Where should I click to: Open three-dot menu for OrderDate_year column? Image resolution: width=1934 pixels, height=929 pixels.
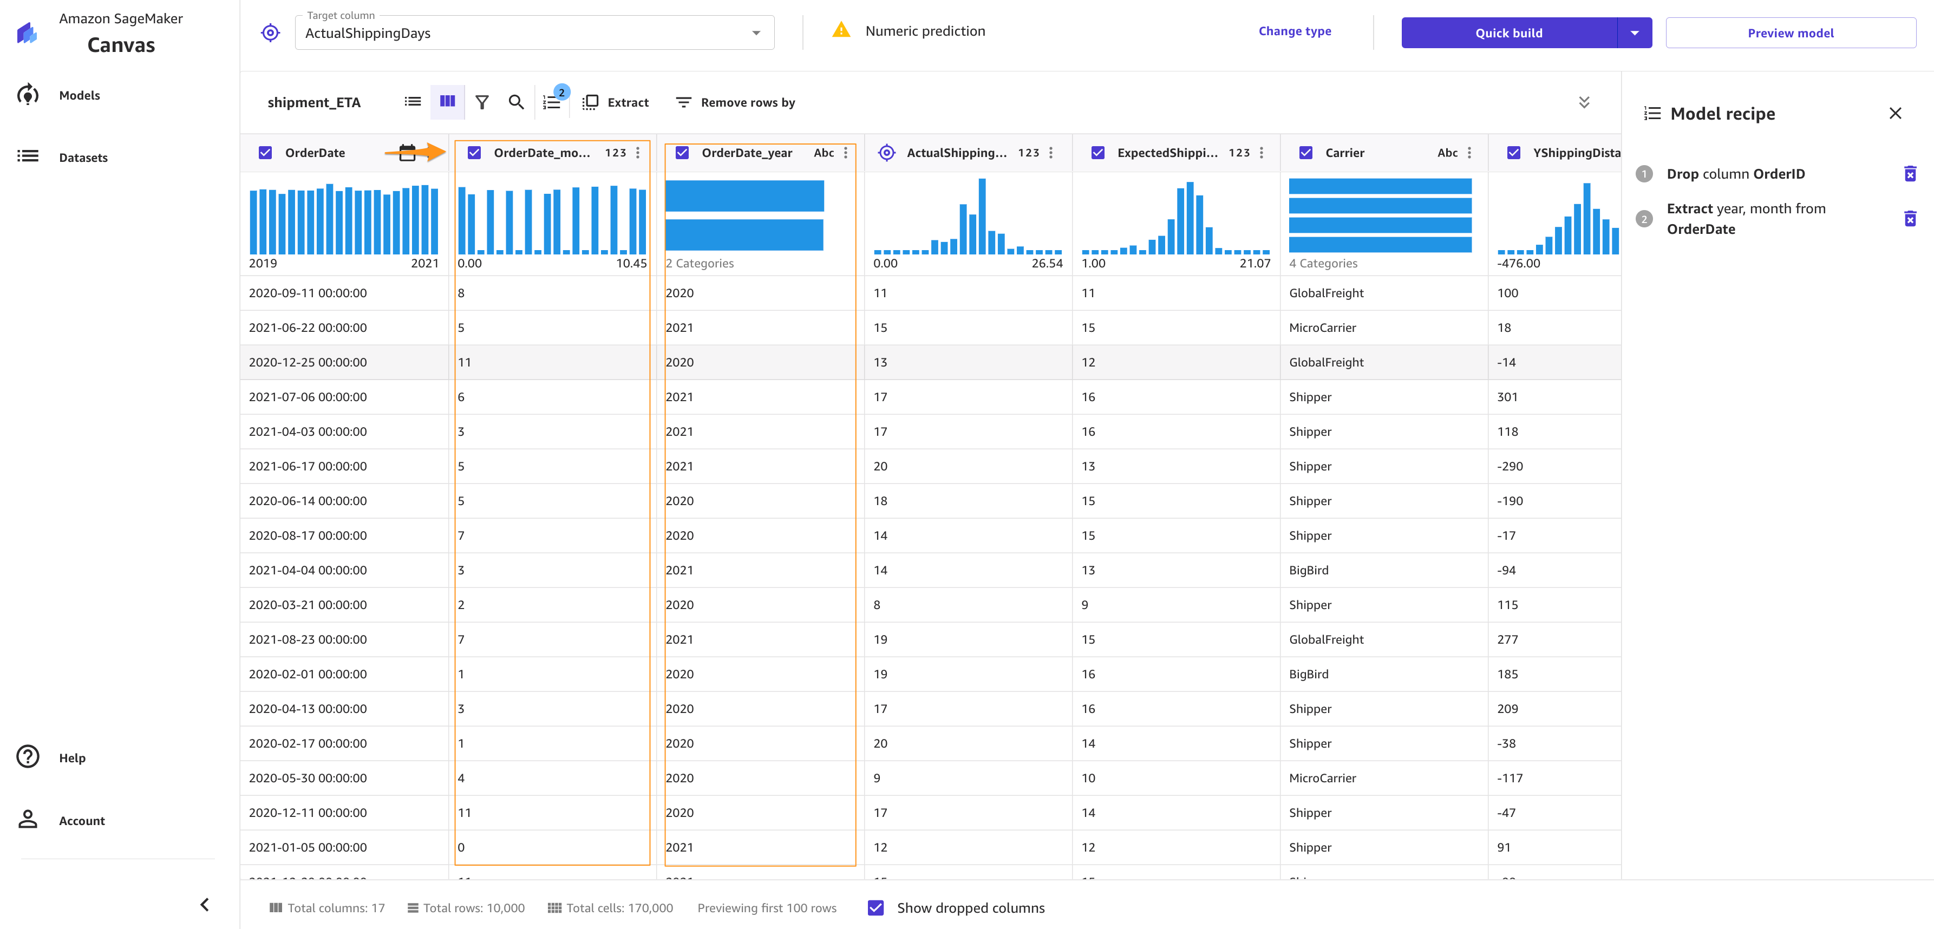point(845,153)
